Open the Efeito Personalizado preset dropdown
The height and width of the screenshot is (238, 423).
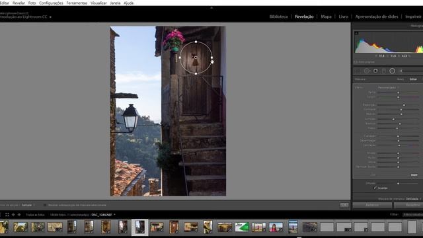point(388,87)
